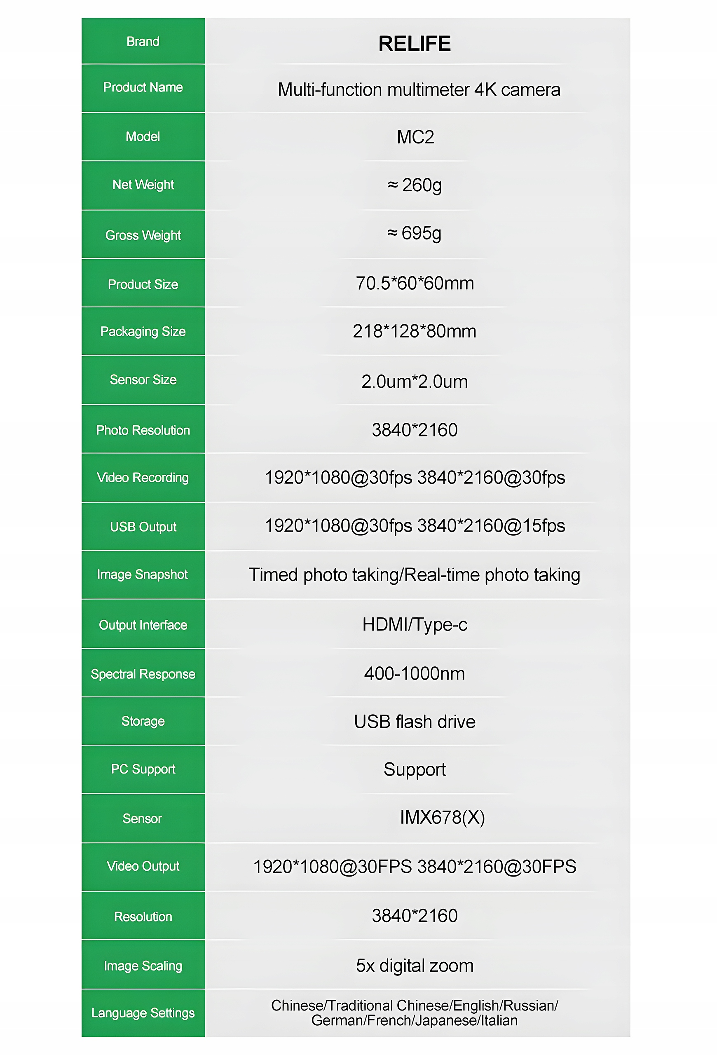Click the "Multi-function multimeter 4K camera" text

[x=419, y=89]
